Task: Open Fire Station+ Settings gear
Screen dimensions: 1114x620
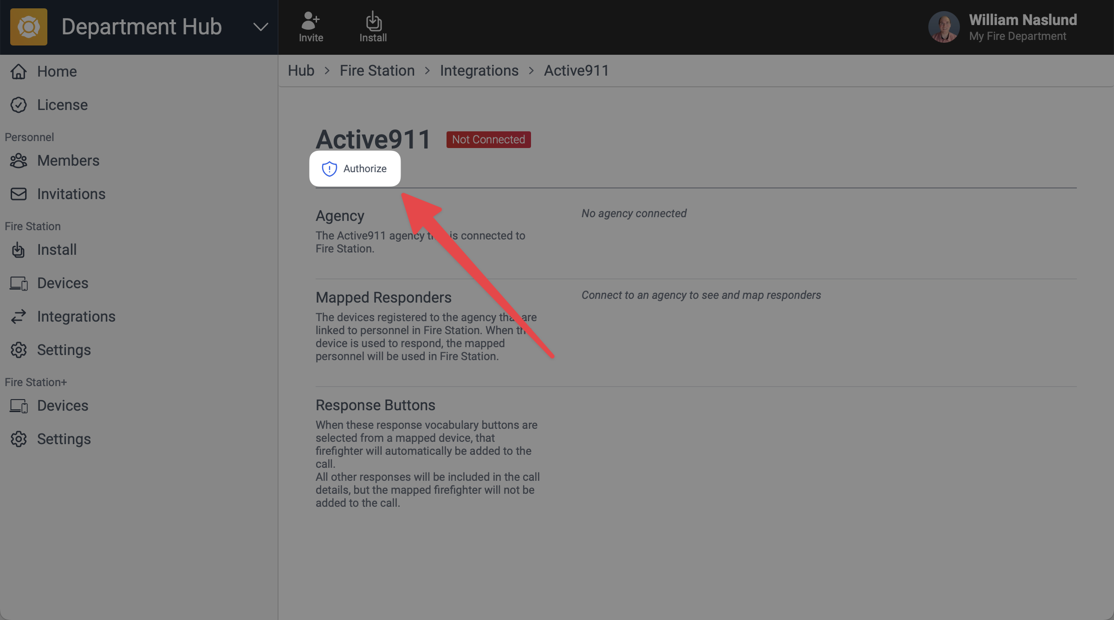Action: (x=19, y=439)
